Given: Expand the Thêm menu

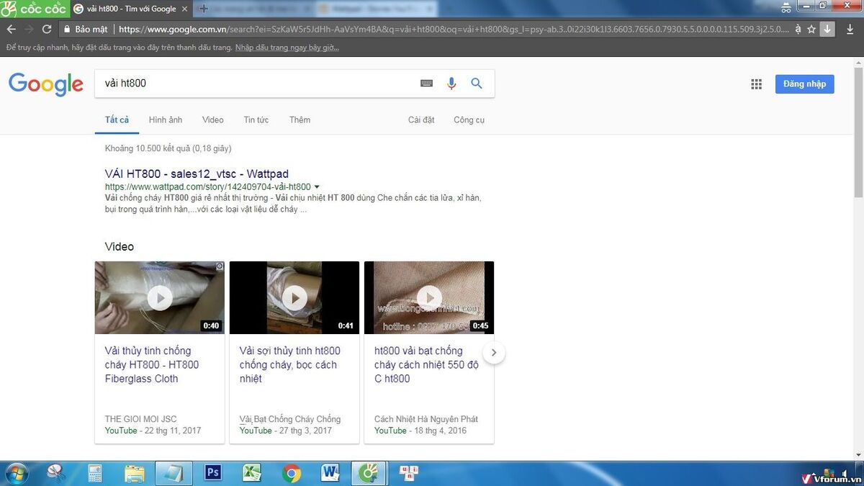Looking at the screenshot, I should click(300, 120).
